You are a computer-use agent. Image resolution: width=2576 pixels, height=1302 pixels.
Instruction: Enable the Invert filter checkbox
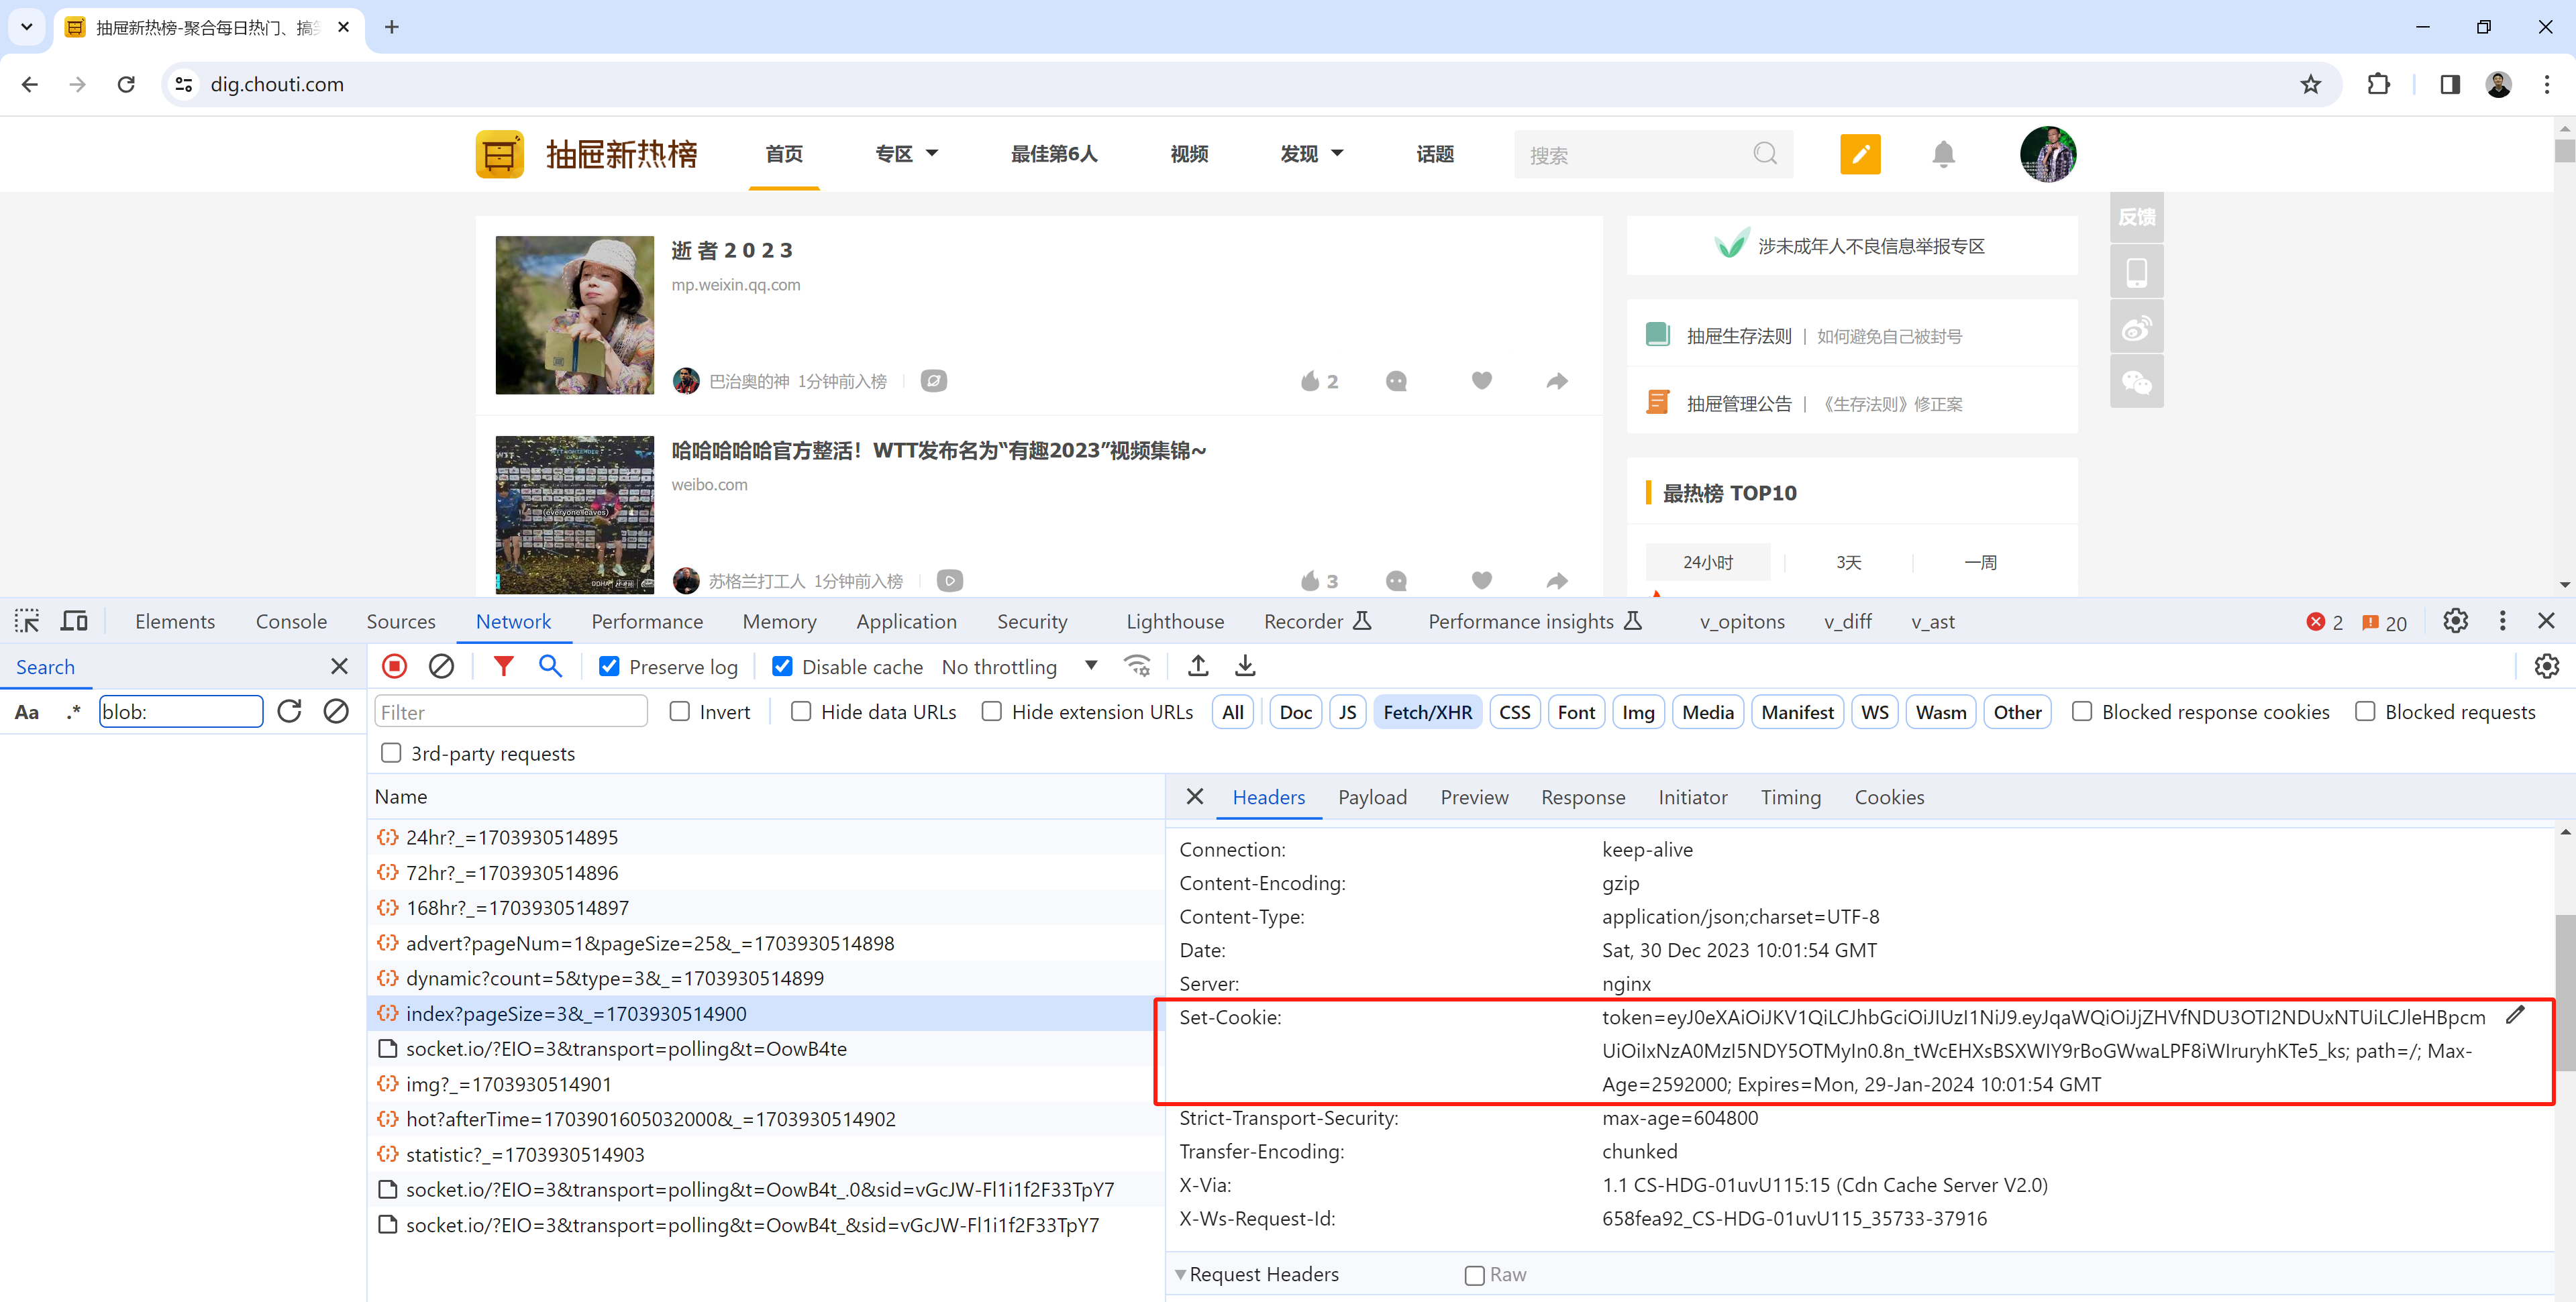click(680, 712)
